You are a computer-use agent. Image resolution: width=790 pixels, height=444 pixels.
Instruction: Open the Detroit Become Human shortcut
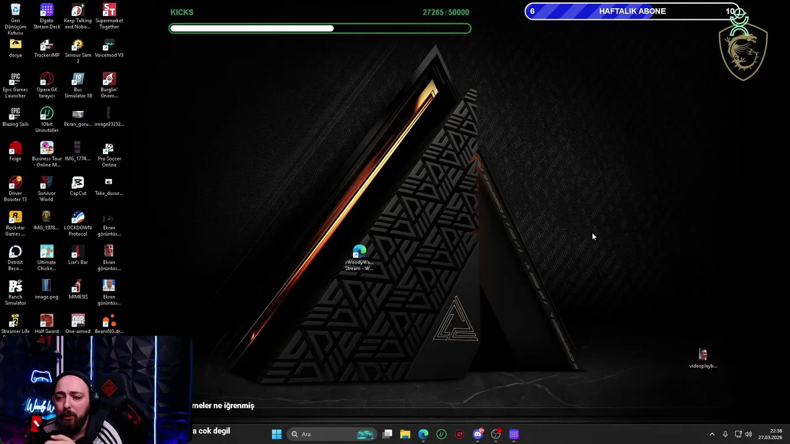[15, 258]
